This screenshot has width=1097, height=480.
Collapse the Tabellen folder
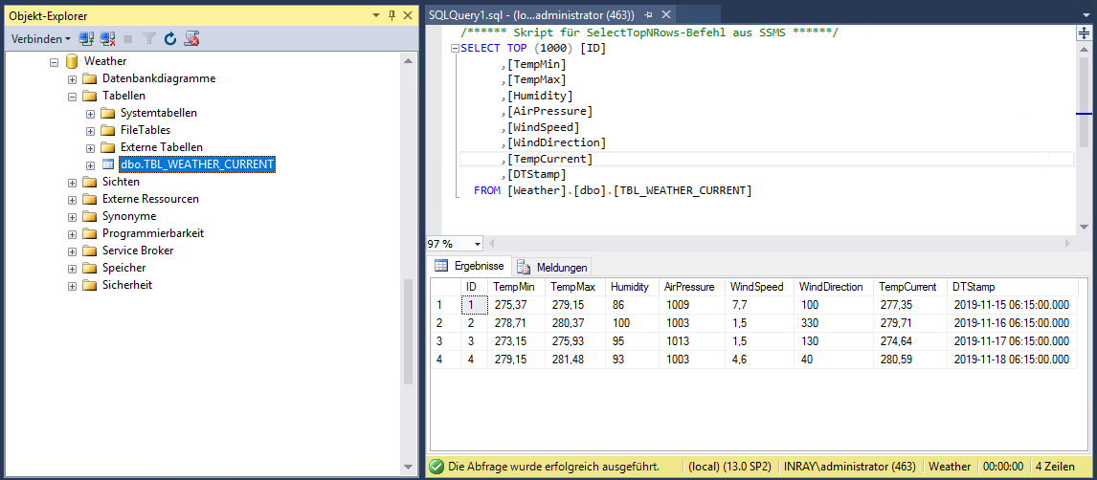coord(73,96)
